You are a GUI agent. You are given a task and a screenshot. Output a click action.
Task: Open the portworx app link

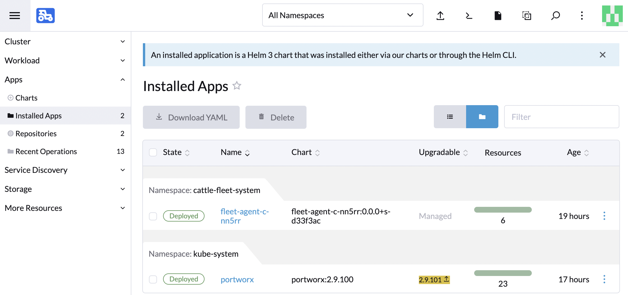tap(237, 279)
